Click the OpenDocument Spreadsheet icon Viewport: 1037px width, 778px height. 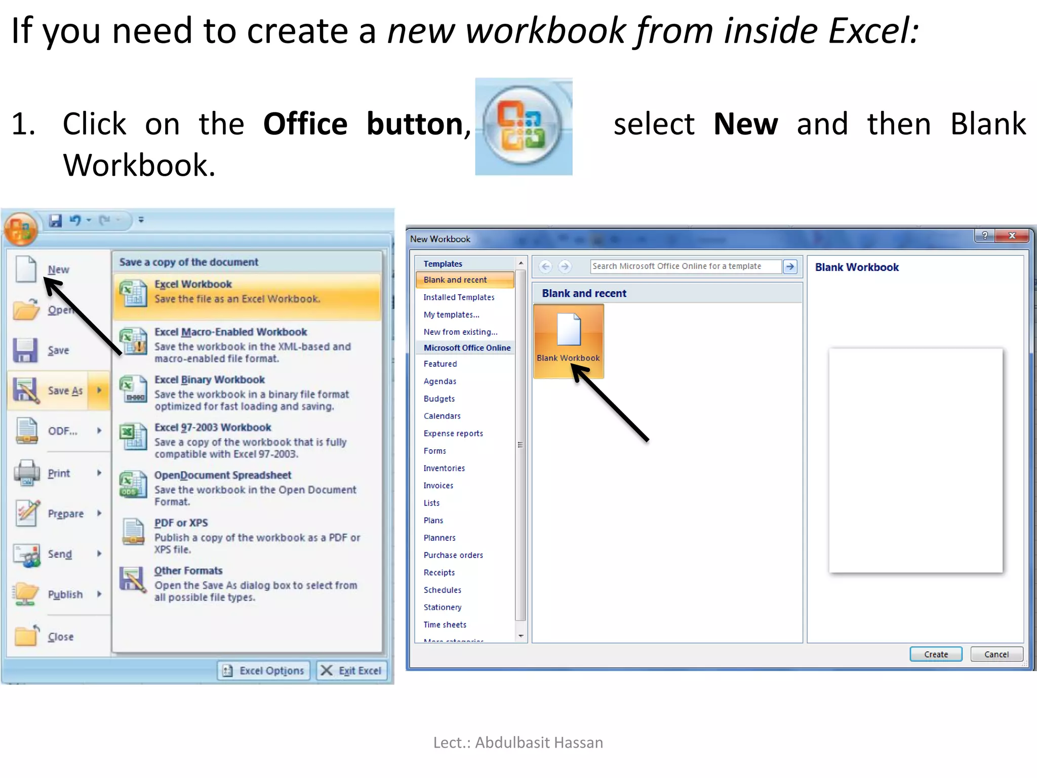click(x=133, y=484)
